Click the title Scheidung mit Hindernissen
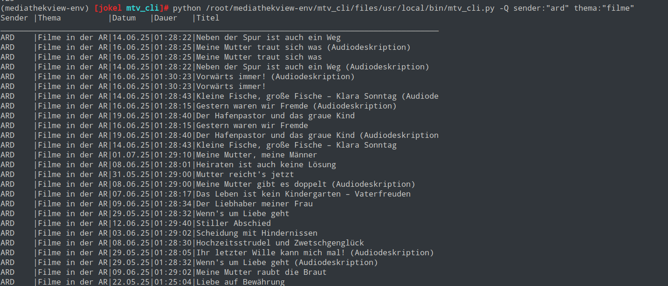Viewport: 668px width, 286px height. click(256, 233)
